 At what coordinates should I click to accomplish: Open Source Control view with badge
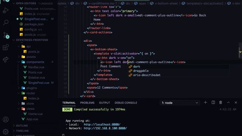[x=6, y=35]
